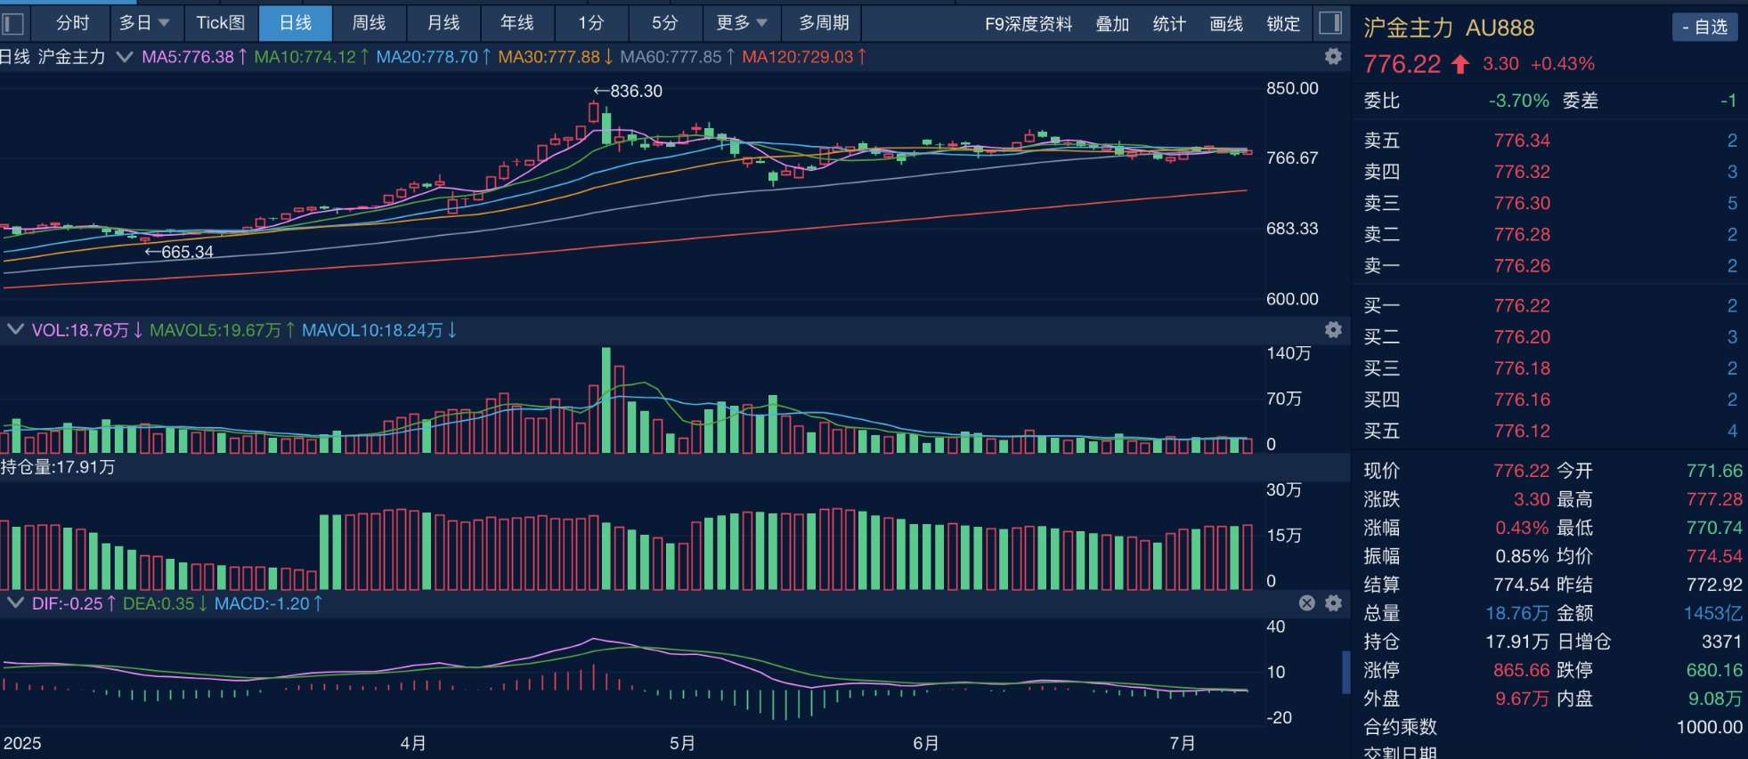This screenshot has height=759, width=1748.
Task: Remove from watchlist via 自选 button
Action: pos(1704,27)
